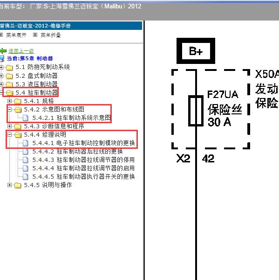Expand the 5.4.1 规格 node
The height and width of the screenshot is (280, 279).
click(x=9, y=101)
